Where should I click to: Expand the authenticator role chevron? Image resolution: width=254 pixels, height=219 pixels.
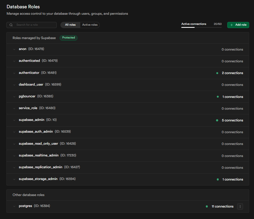[x=14, y=73]
